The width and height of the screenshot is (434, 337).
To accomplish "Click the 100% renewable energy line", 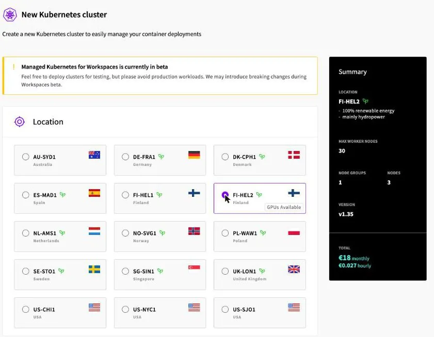I will click(368, 111).
